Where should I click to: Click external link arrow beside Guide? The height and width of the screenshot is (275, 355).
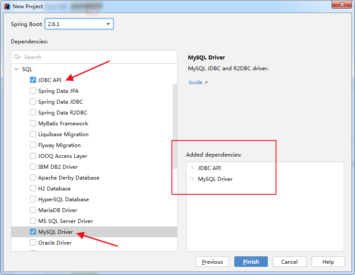pyautogui.click(x=206, y=82)
